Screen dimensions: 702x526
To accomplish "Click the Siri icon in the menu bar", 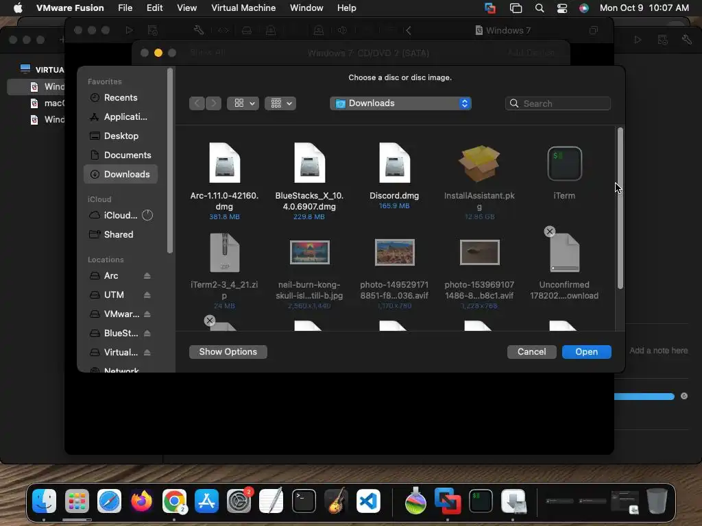I will coord(584,8).
